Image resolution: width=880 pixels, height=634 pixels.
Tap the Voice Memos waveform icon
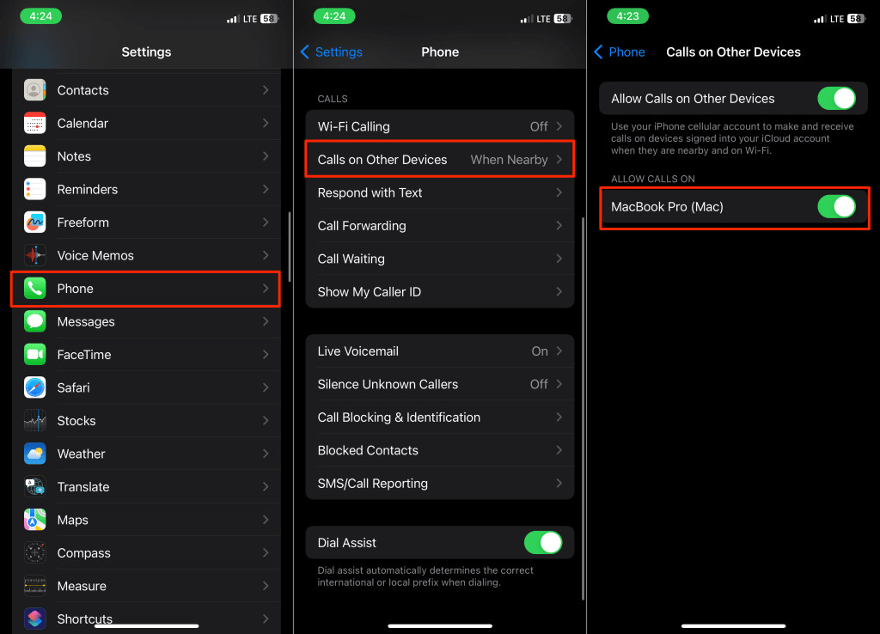[x=34, y=256]
